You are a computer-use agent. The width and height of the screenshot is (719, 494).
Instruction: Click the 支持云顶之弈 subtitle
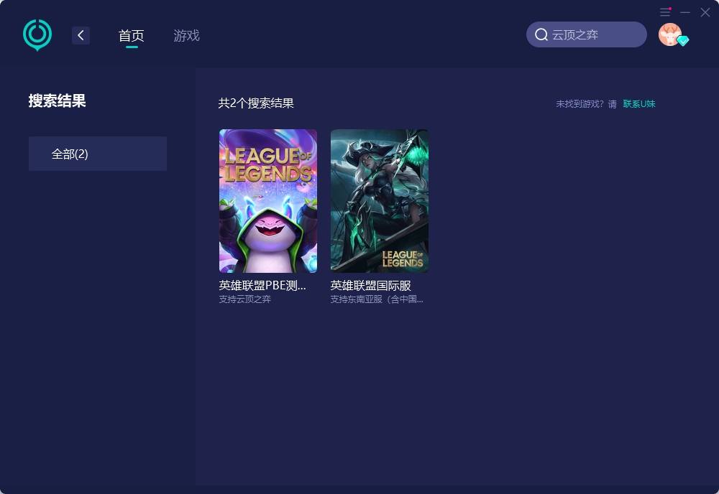245,299
